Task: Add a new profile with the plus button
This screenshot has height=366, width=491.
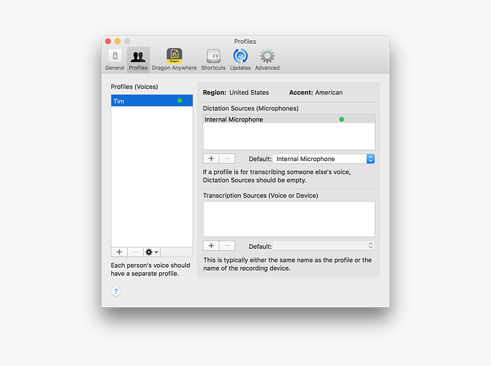Action: (x=119, y=251)
